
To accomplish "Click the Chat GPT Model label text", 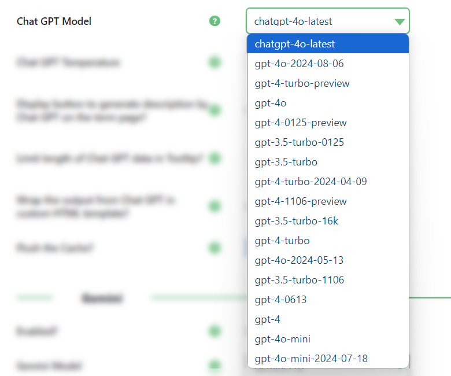I will (x=54, y=21).
